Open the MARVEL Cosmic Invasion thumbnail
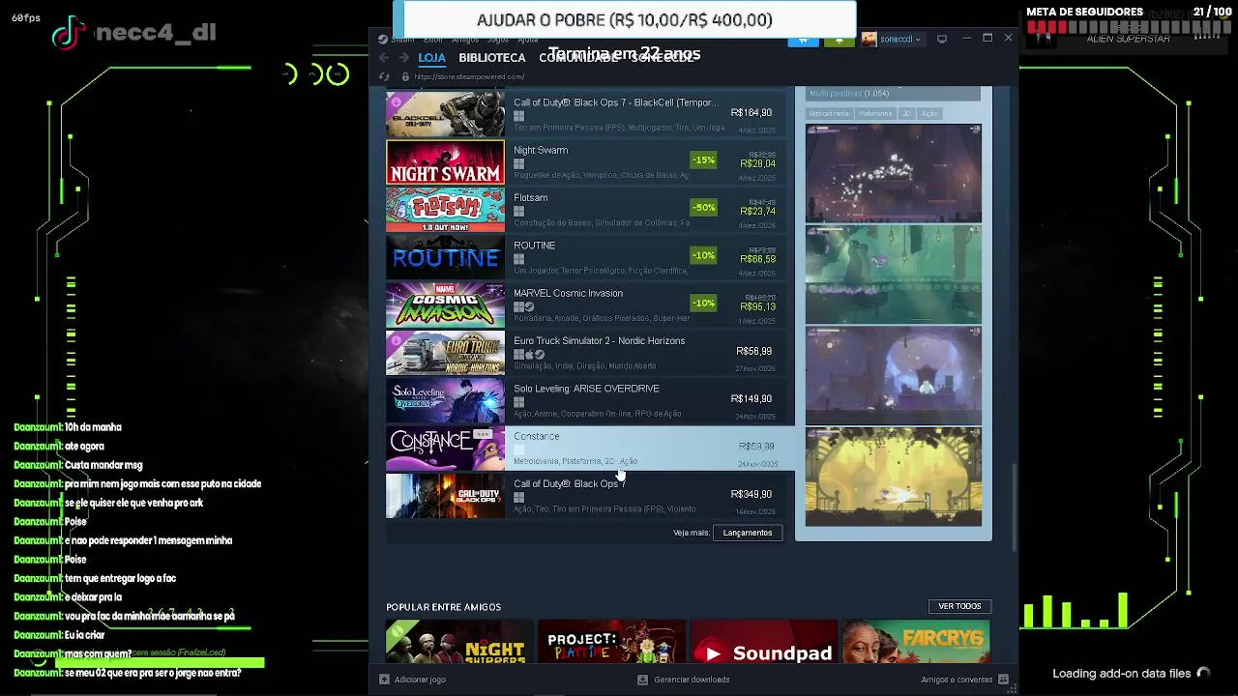 tap(445, 305)
